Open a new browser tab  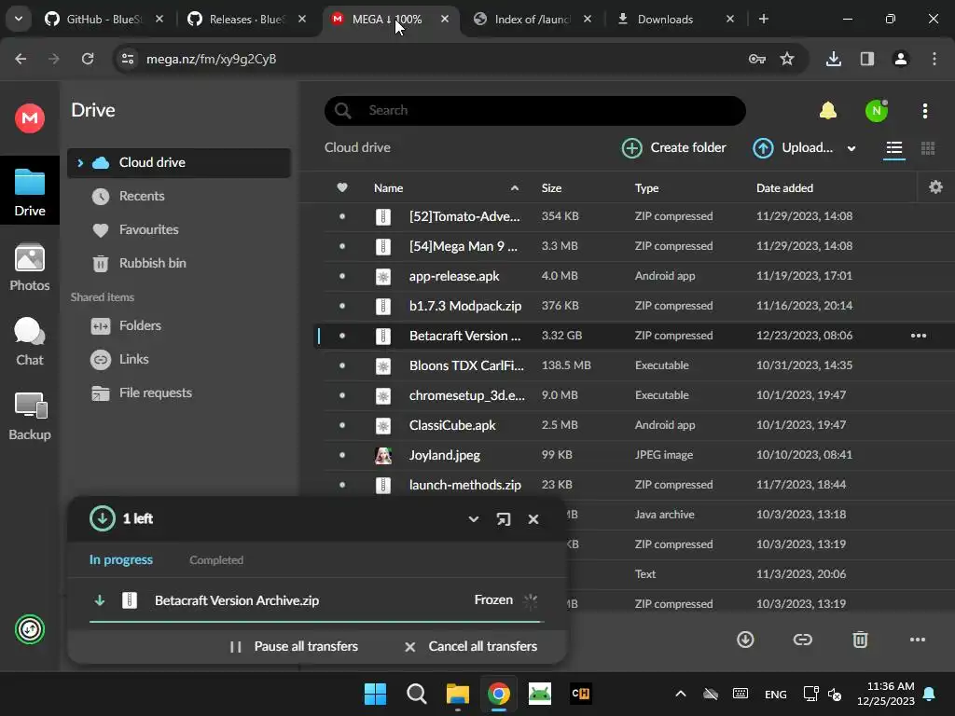click(763, 19)
